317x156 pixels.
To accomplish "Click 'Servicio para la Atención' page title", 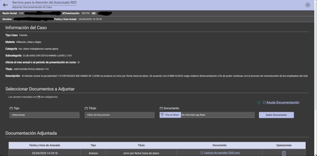I will [x=44, y=2].
